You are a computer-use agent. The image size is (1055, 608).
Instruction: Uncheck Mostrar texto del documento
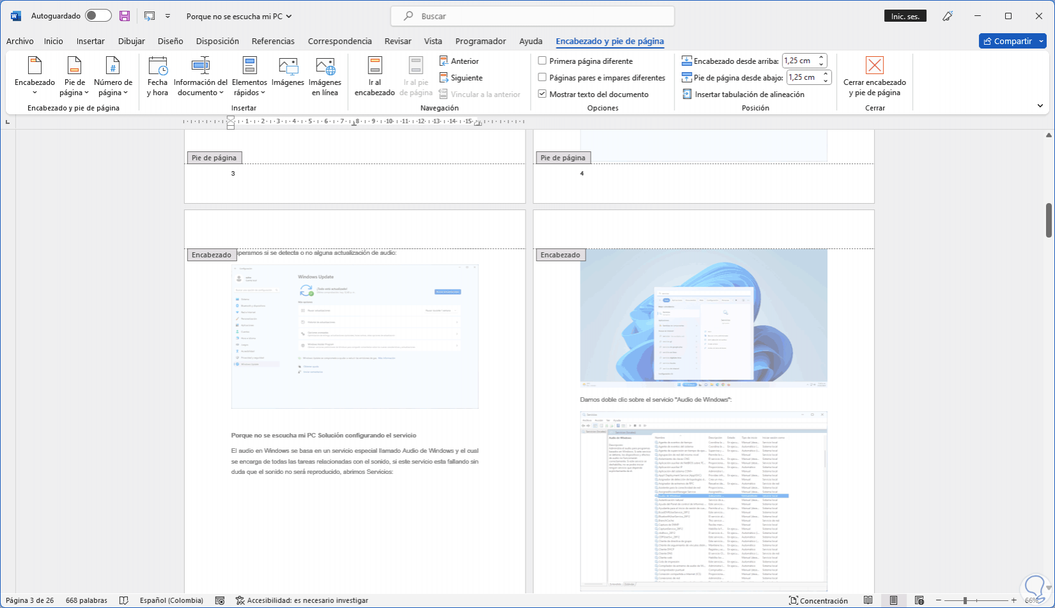tap(542, 95)
